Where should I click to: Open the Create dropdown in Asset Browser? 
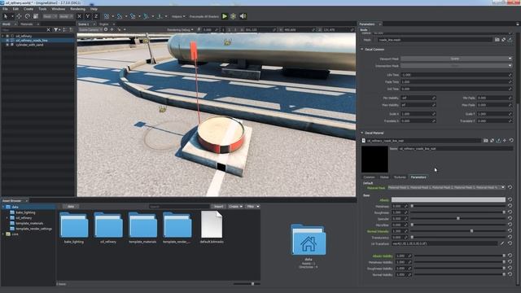click(235, 207)
